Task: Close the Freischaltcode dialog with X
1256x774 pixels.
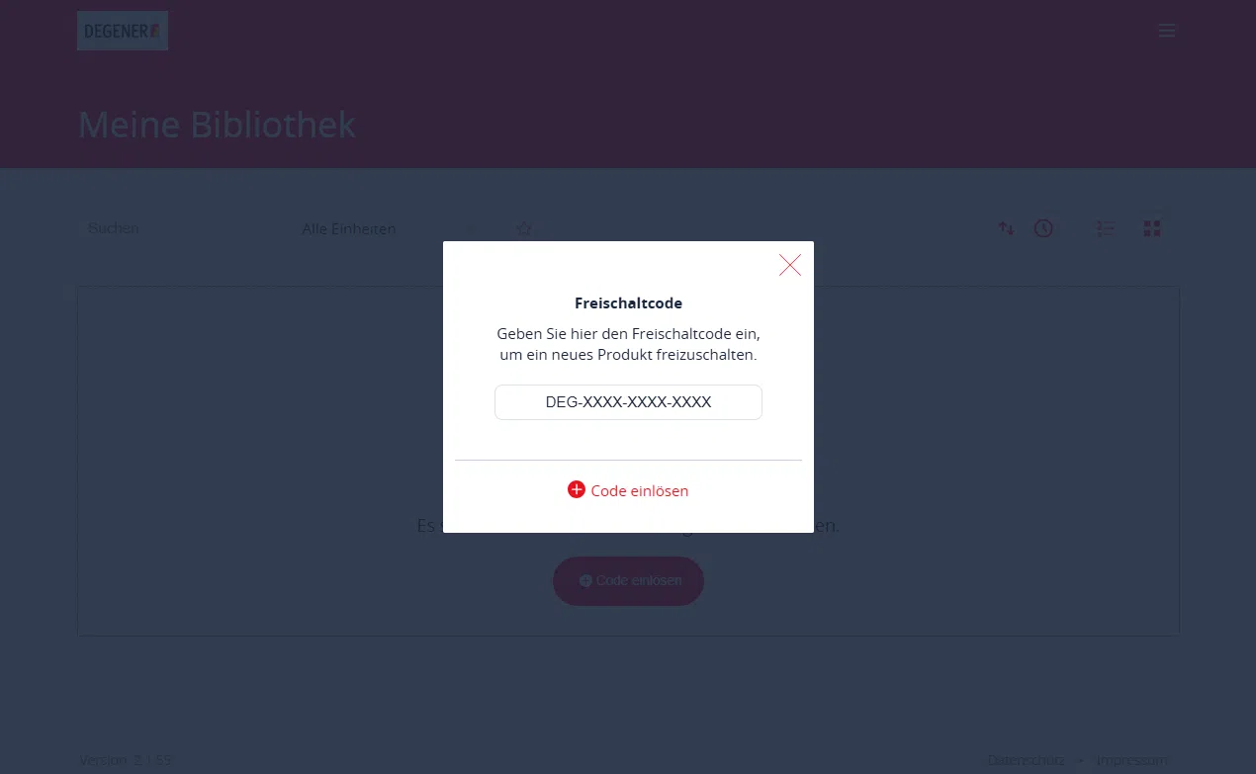Action: coord(789,265)
